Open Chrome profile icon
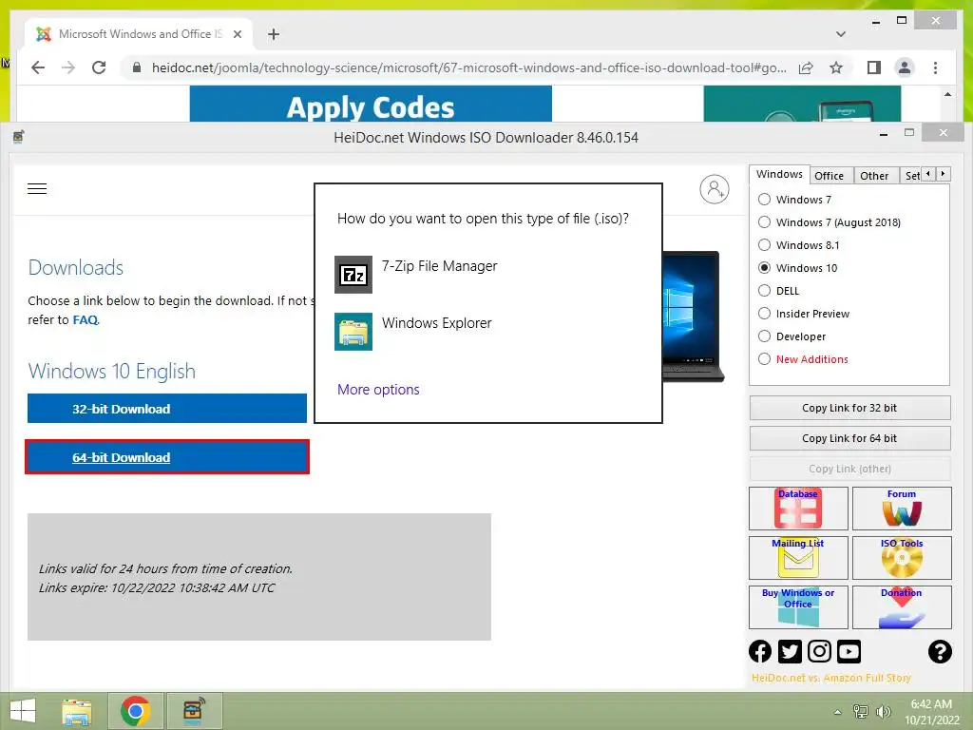Image resolution: width=973 pixels, height=730 pixels. pyautogui.click(x=905, y=67)
